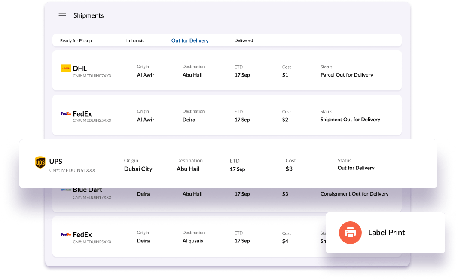Click the $3 cost in UPS row
The height and width of the screenshot is (279, 458).
click(x=289, y=169)
